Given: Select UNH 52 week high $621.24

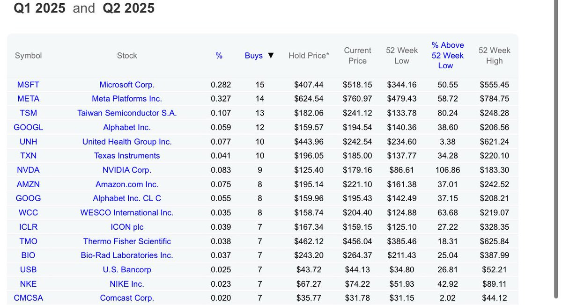Looking at the screenshot, I should pos(494,141).
